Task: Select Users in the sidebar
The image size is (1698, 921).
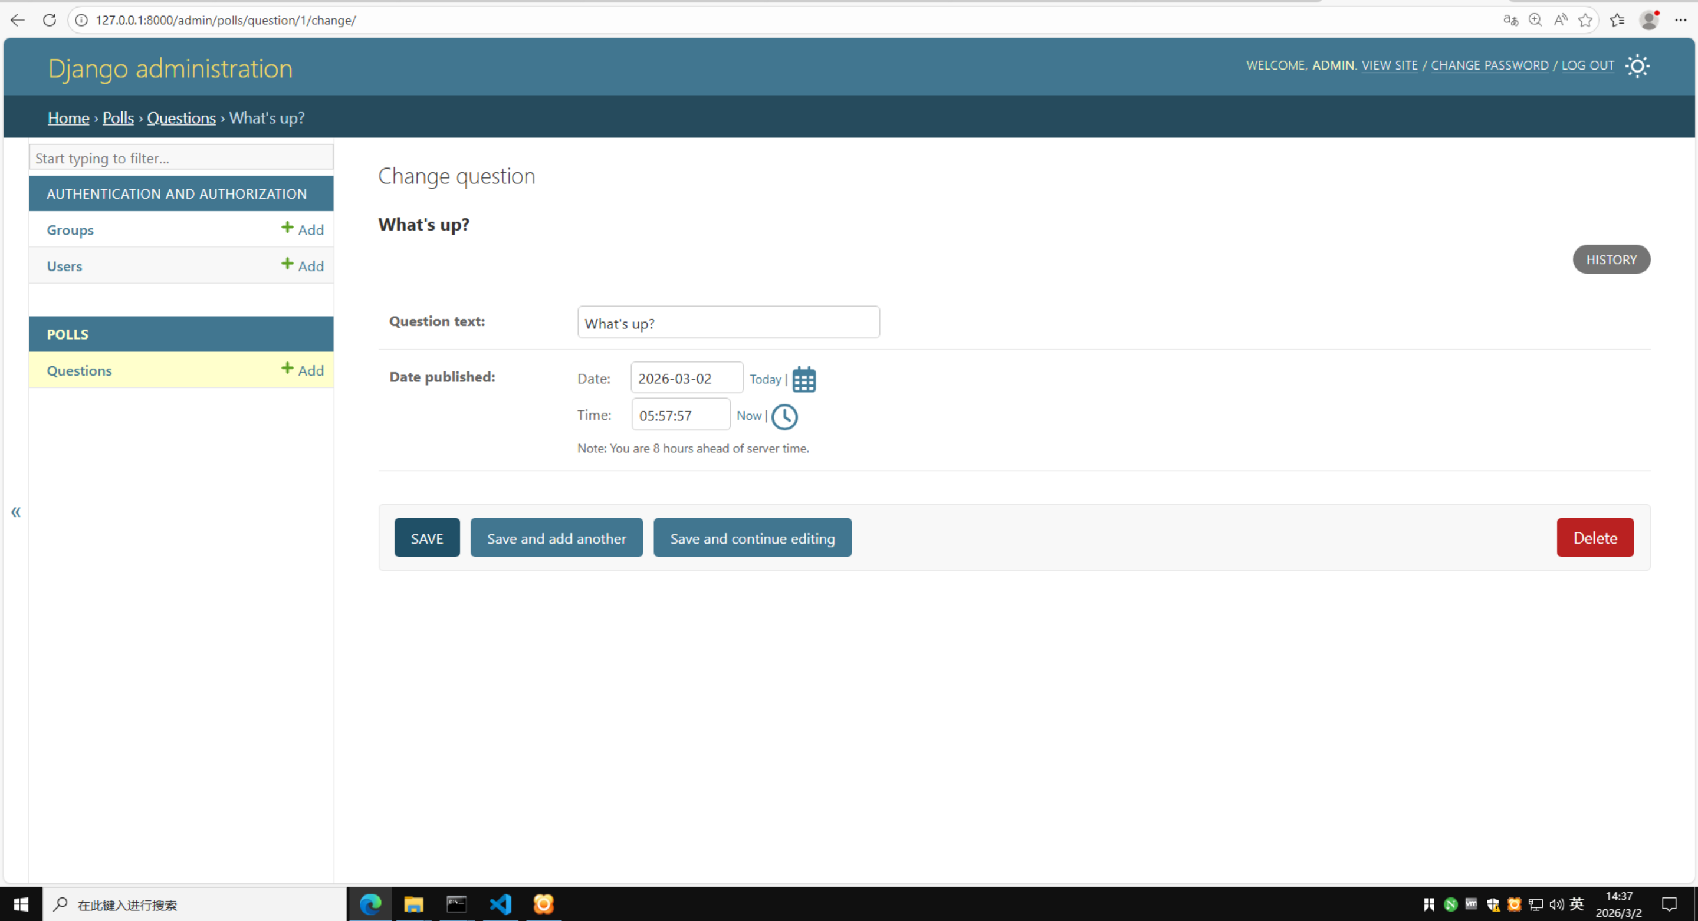Action: 65,266
